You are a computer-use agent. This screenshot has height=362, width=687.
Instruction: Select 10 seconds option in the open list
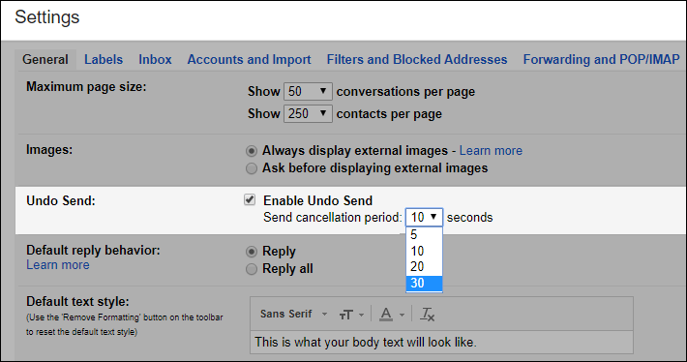(424, 251)
